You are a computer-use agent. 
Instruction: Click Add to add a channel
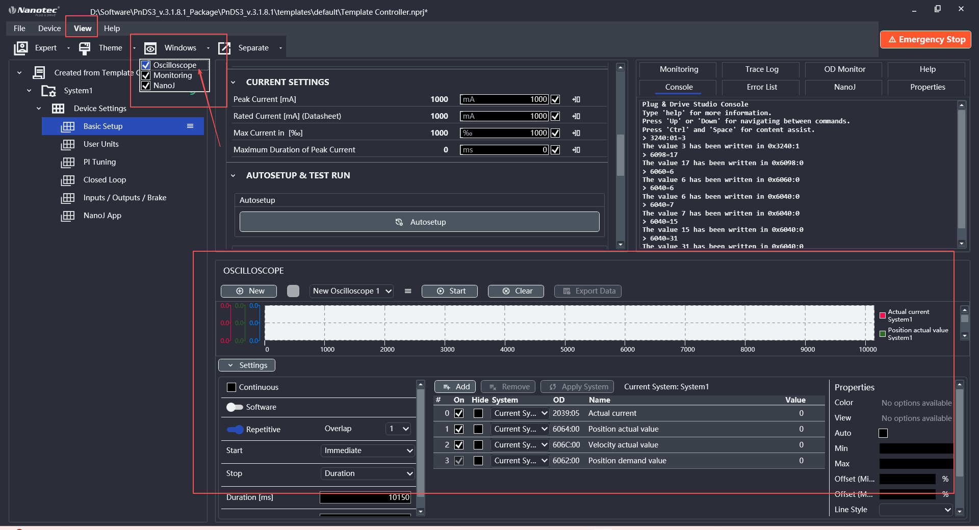455,387
